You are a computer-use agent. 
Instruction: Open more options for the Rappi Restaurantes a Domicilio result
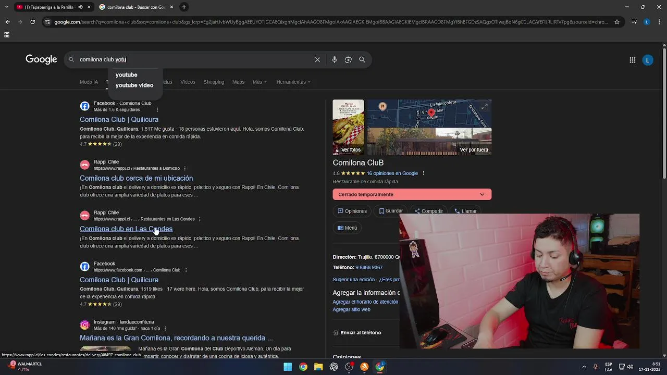pos(185,168)
